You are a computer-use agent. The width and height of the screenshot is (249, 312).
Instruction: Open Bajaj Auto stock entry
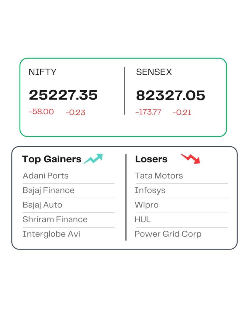click(42, 205)
